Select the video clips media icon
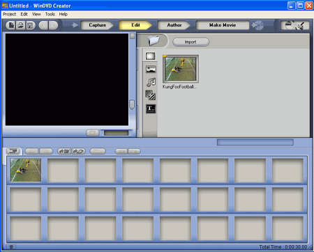The height and width of the screenshot is (252, 314). coord(151,56)
